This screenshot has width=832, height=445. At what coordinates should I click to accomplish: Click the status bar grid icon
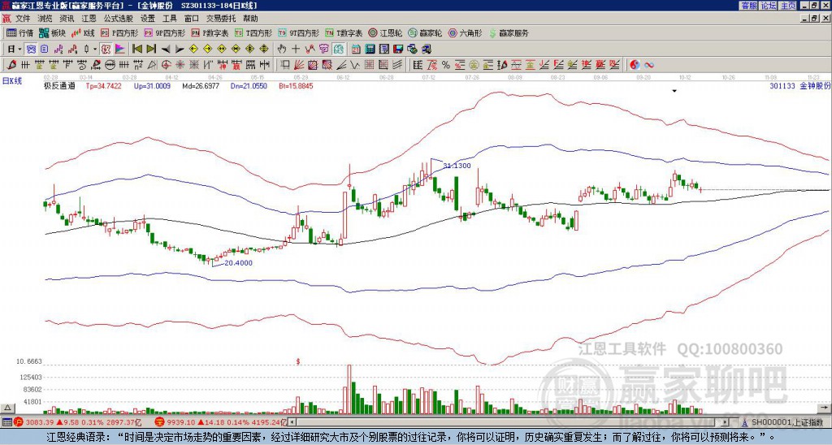[x=6, y=422]
